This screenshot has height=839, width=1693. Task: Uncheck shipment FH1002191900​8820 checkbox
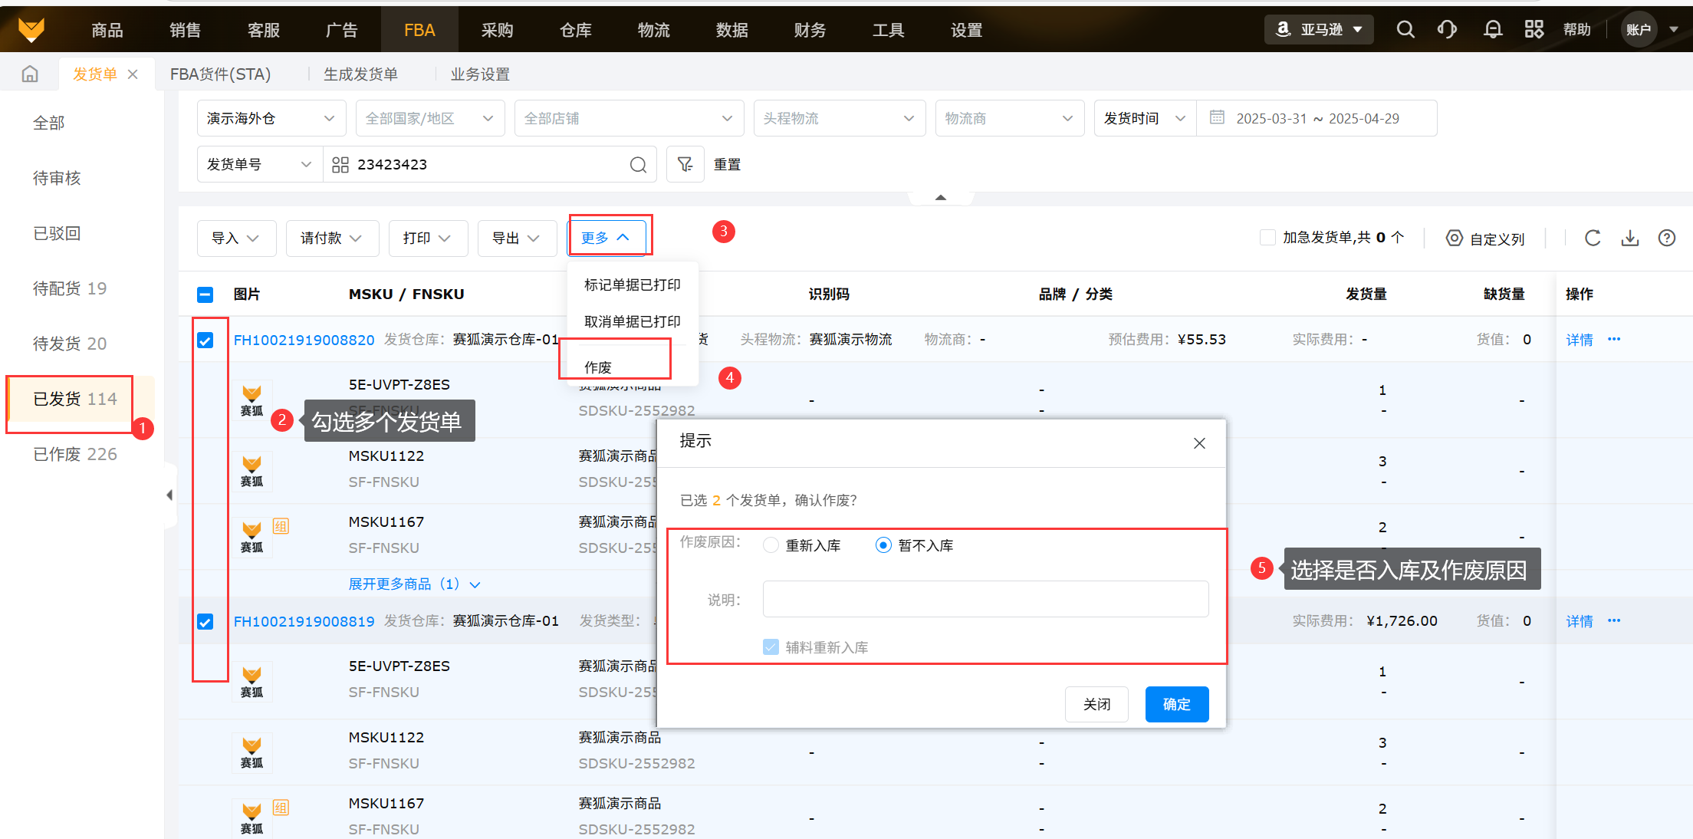click(205, 340)
